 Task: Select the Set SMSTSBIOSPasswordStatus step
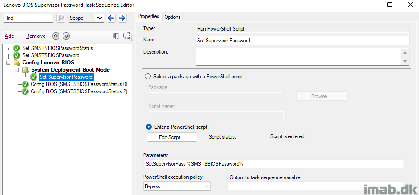click(58, 49)
